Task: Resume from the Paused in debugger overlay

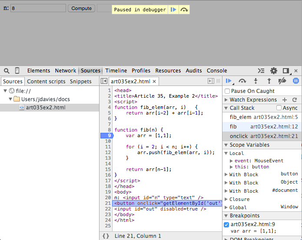Action: pyautogui.click(x=173, y=10)
